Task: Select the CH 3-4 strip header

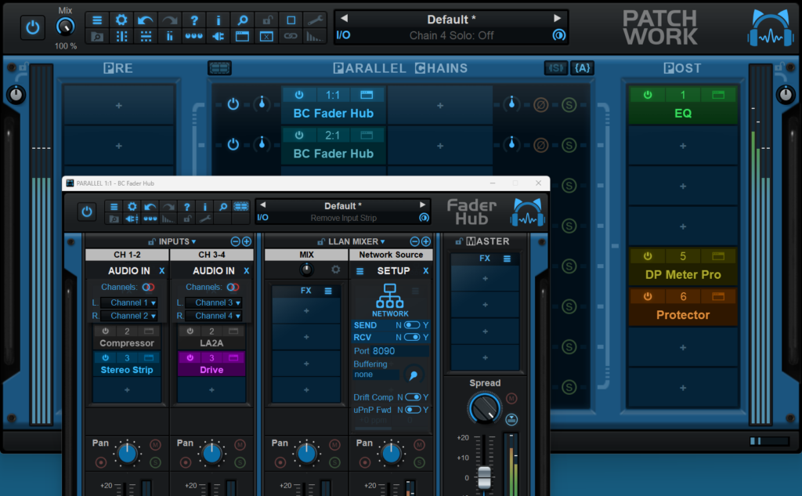Action: tap(211, 255)
